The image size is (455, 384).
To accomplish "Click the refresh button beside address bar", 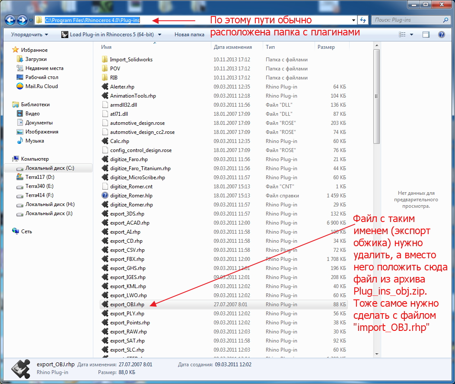I will point(363,20).
